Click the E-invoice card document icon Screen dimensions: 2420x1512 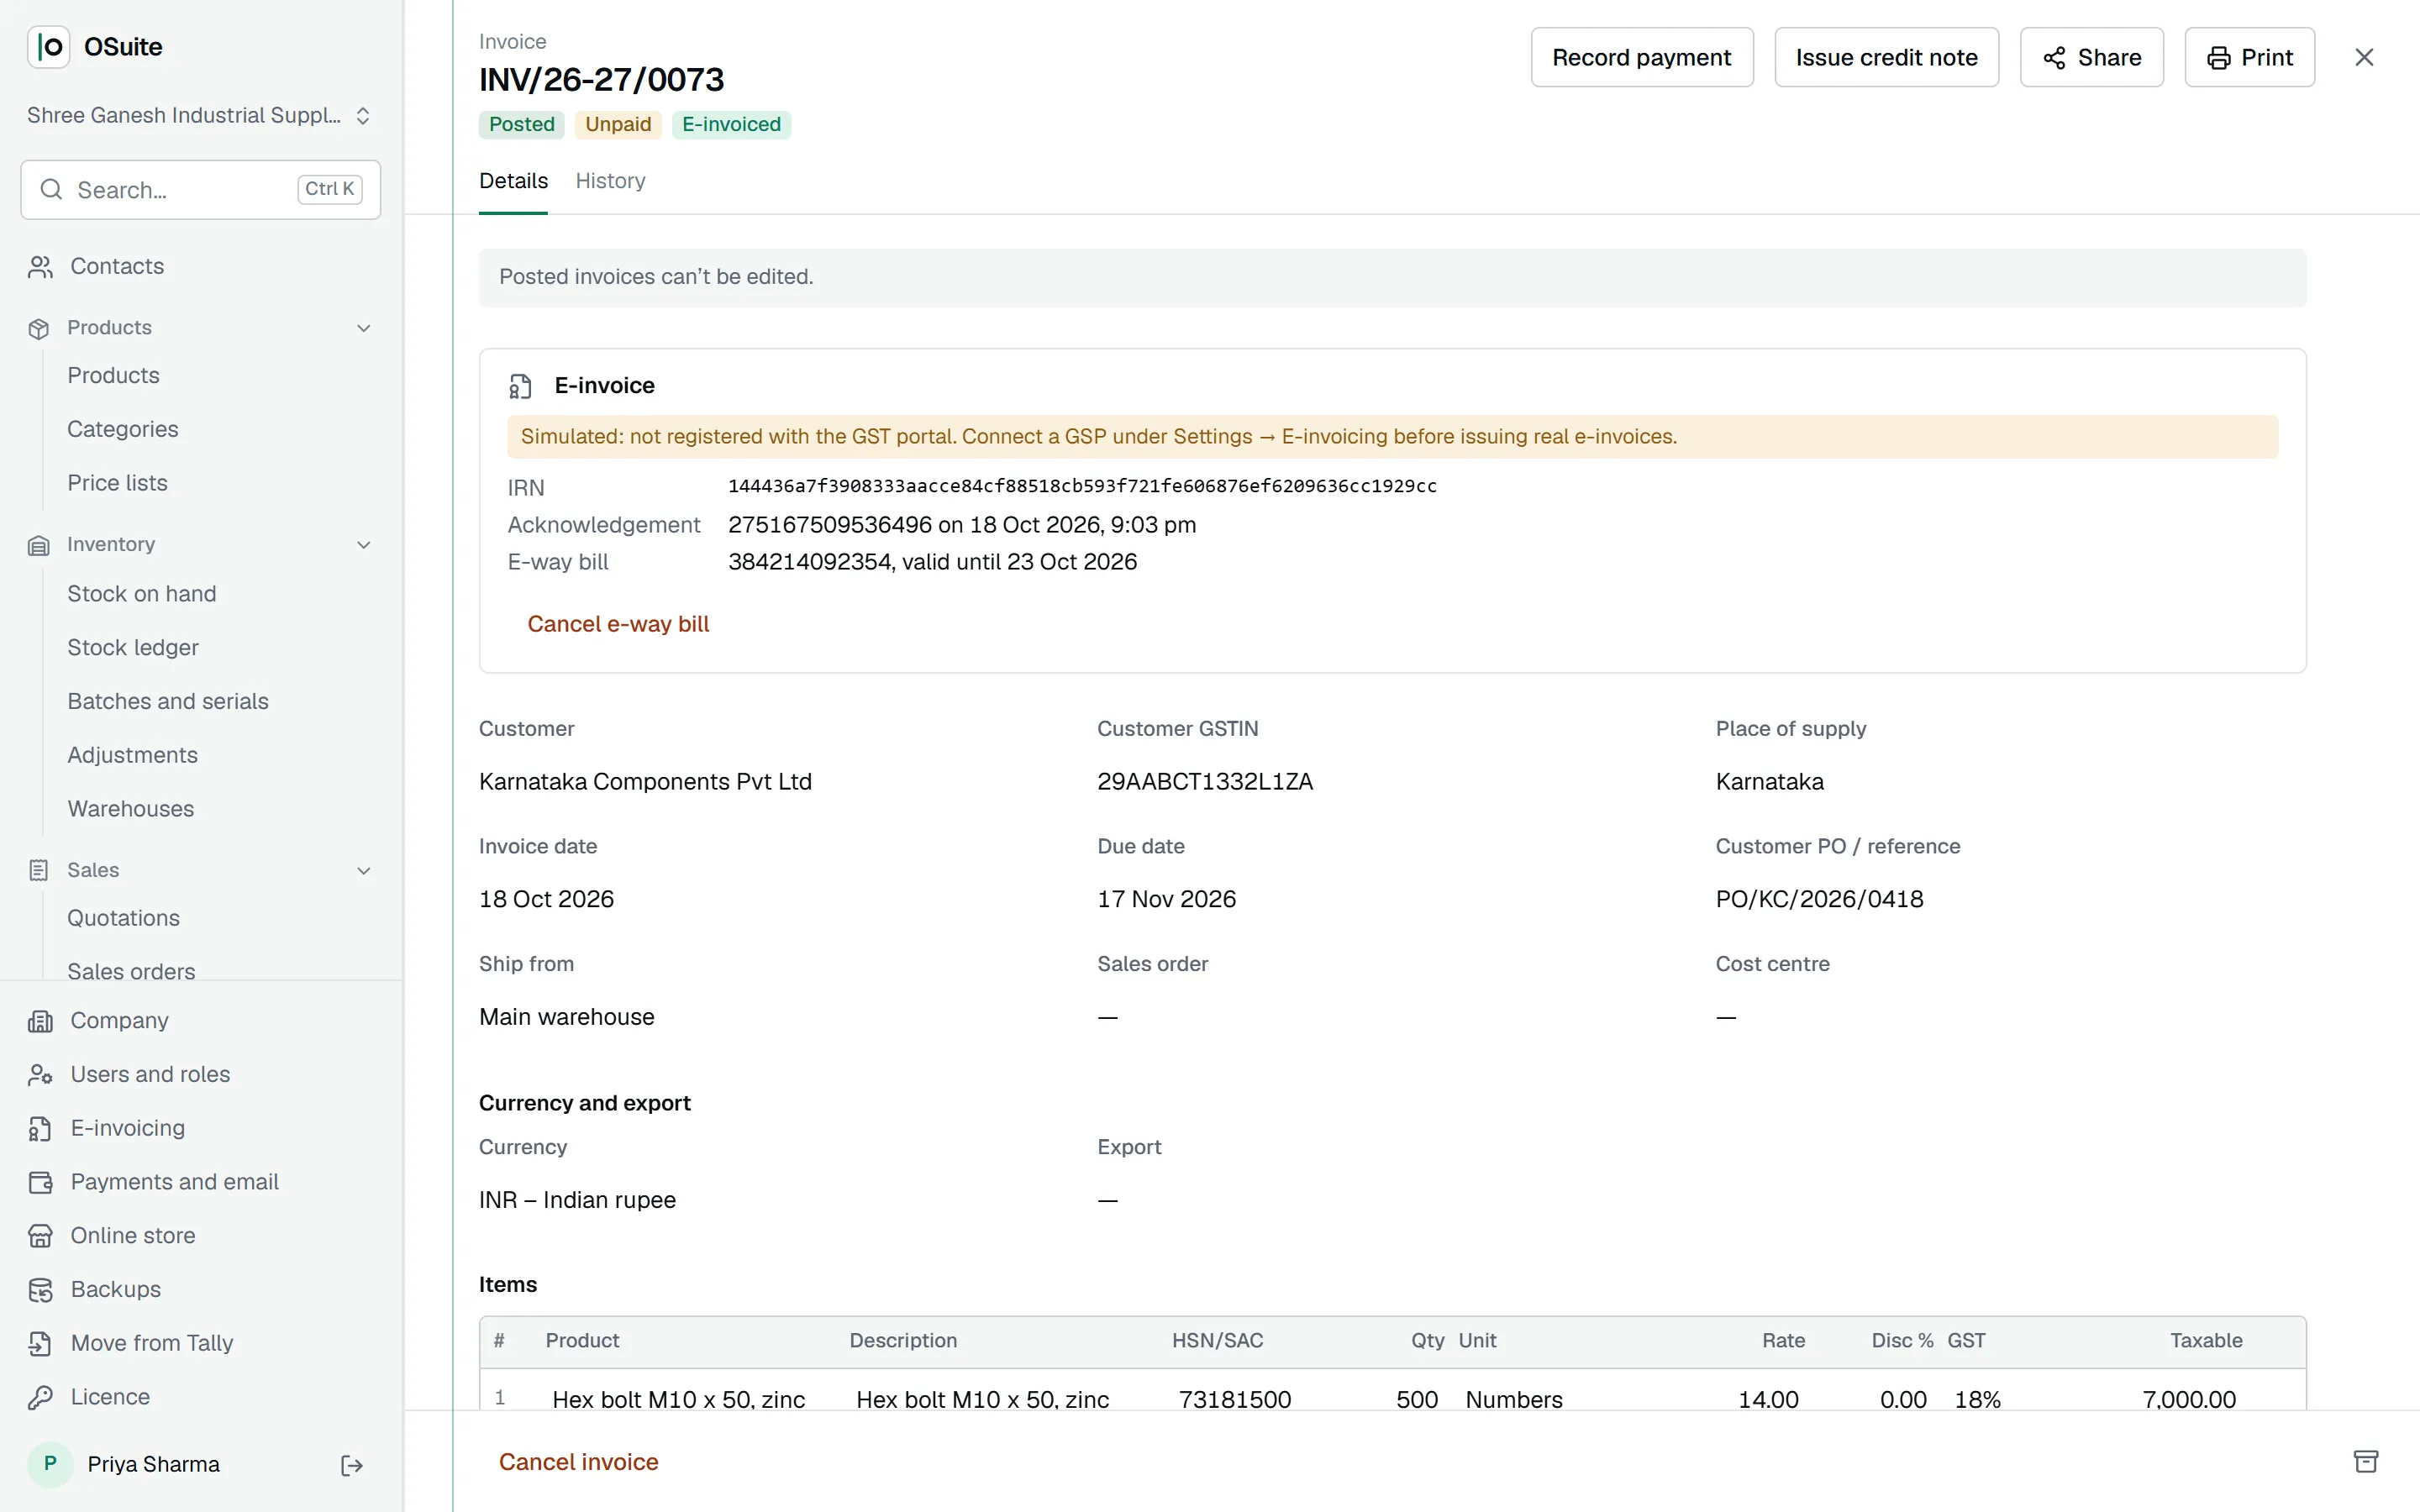[x=520, y=386]
